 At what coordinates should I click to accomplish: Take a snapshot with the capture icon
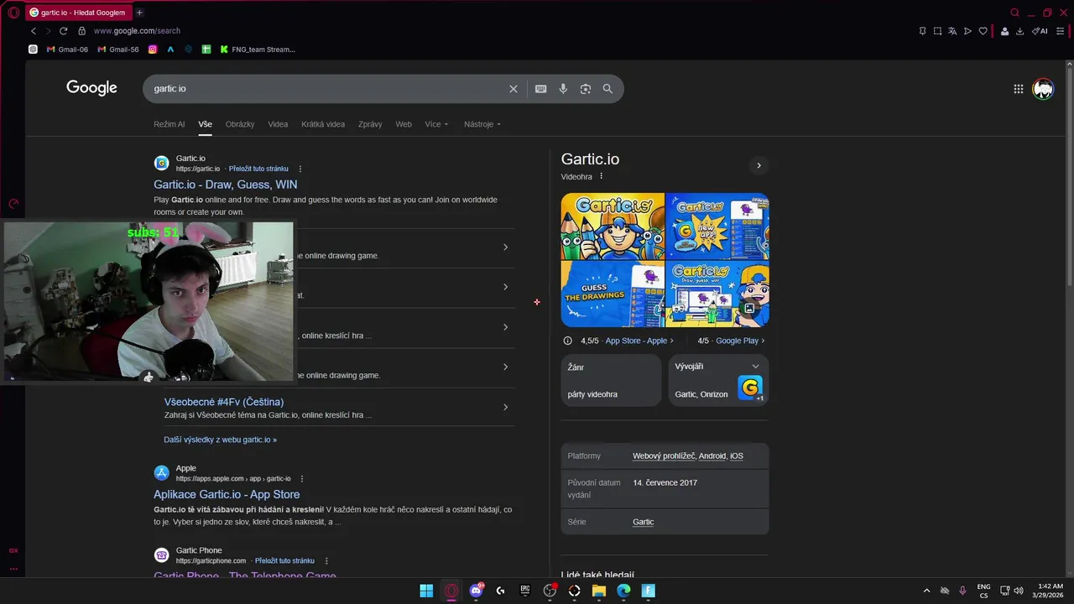[937, 31]
